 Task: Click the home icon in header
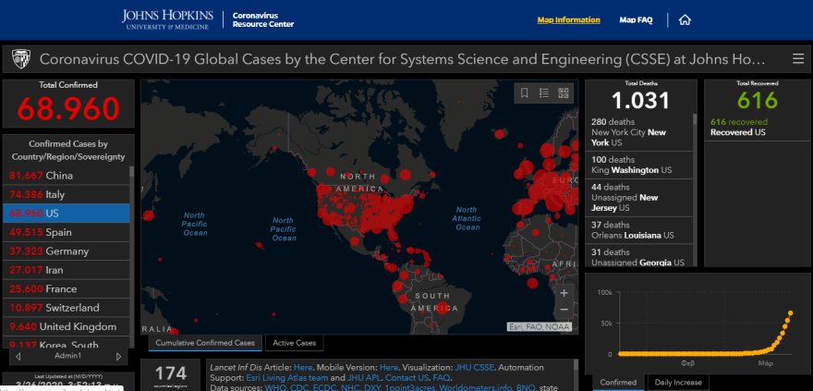pyautogui.click(x=685, y=19)
